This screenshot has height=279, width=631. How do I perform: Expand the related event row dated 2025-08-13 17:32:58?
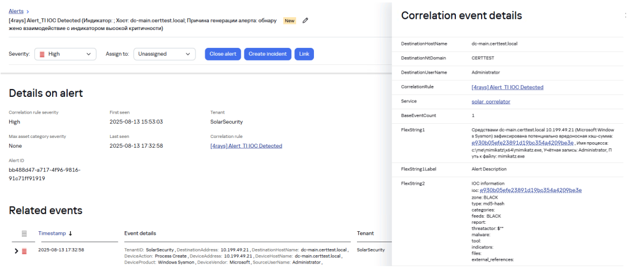[x=17, y=251]
